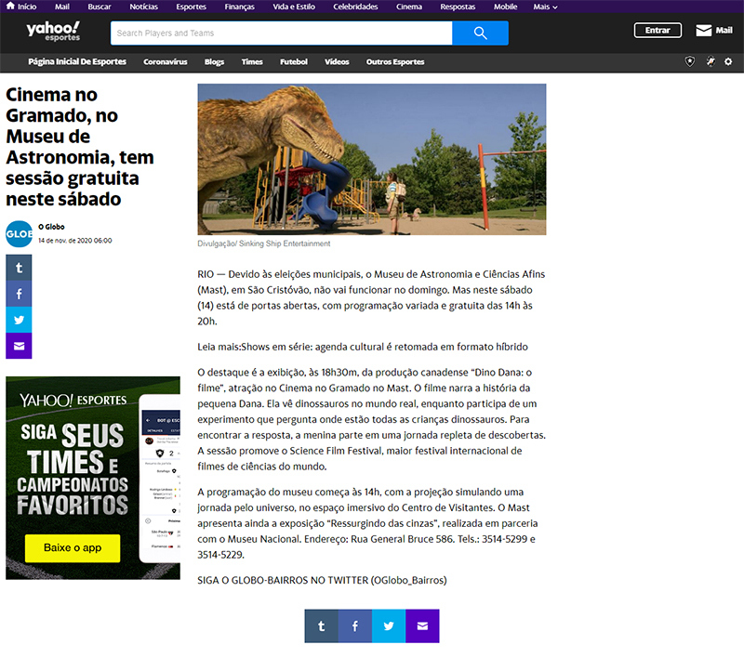Click the dinosaur playground article image
Screen dimensions: 744x658
click(x=371, y=159)
